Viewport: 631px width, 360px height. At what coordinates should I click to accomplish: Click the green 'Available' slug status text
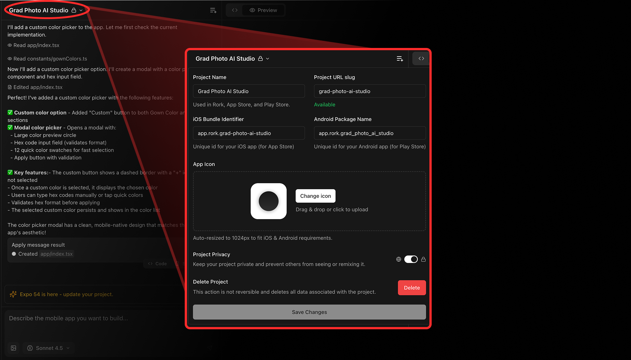pos(324,105)
